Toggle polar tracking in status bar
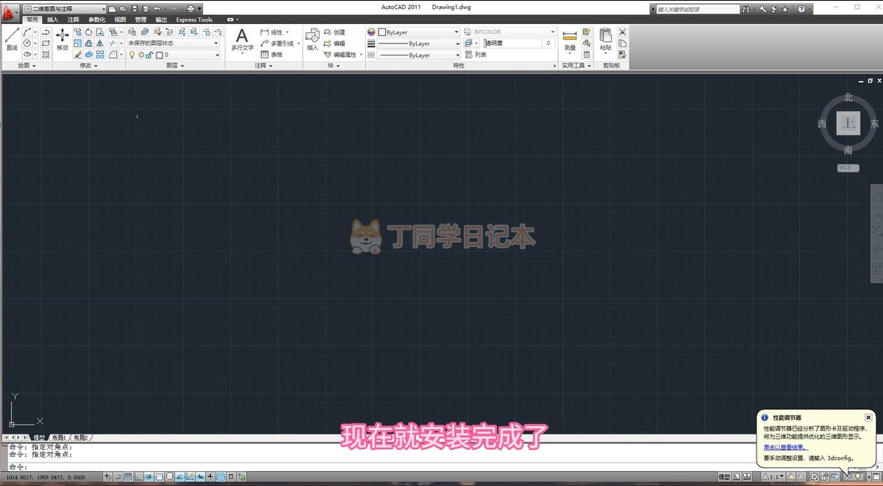This screenshot has height=486, width=883. click(149, 477)
